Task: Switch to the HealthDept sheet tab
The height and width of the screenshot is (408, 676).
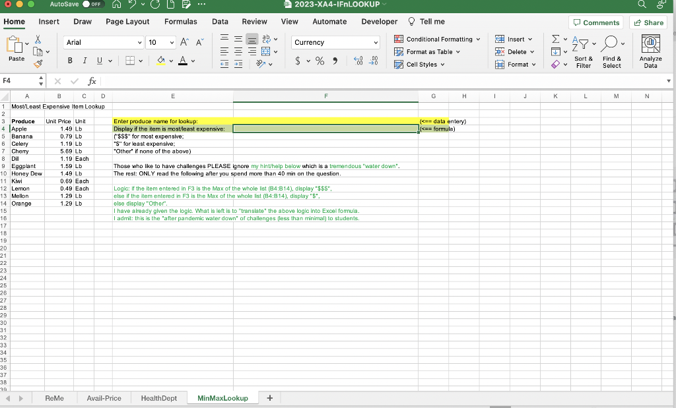Action: 158,397
